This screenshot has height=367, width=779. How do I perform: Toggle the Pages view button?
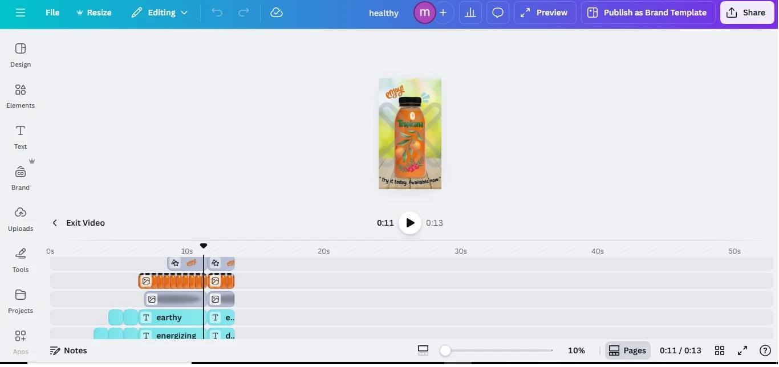[x=627, y=350]
